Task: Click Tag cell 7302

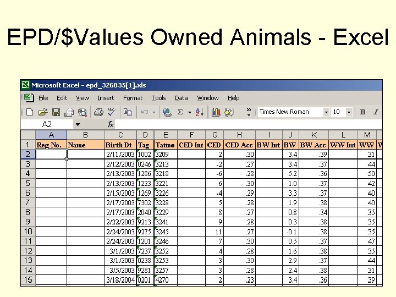Action: 145,202
